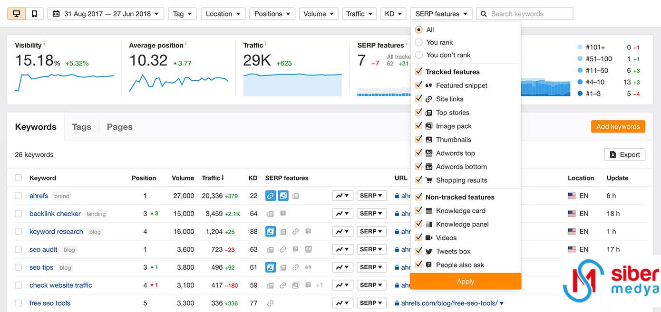The height and width of the screenshot is (312, 661).
Task: Click featured snippet icon in seo tips row
Action: [x=308, y=267]
